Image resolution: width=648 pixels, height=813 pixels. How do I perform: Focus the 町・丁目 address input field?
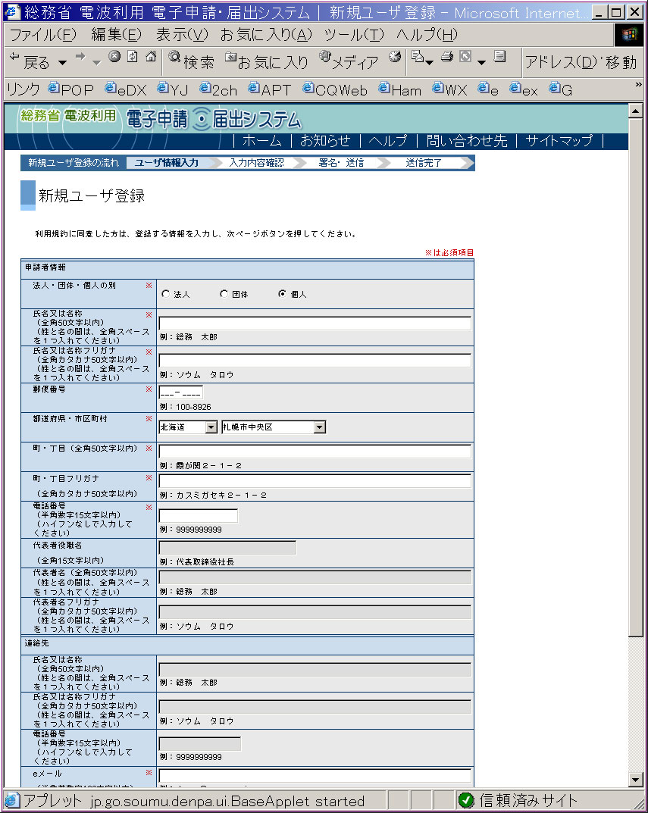(315, 451)
